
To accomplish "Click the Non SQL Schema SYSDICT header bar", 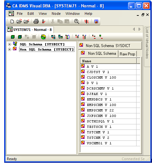I will click(110, 46).
